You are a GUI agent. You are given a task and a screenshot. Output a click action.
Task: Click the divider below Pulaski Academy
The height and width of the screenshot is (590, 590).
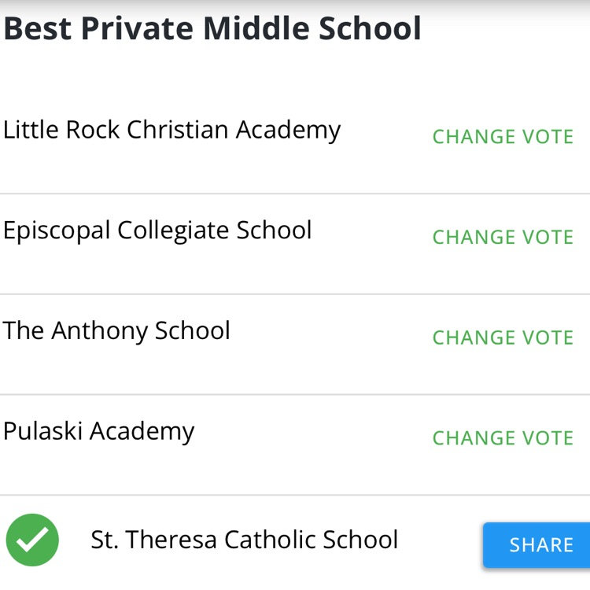[x=295, y=496]
